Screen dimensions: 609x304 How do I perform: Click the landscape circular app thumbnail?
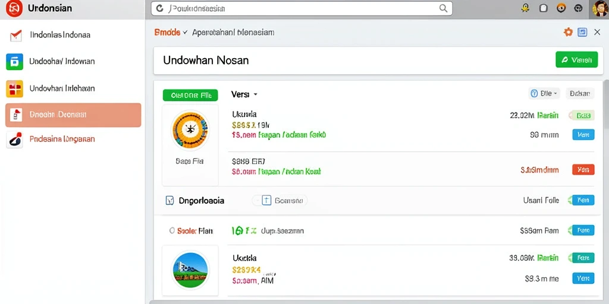190,270
